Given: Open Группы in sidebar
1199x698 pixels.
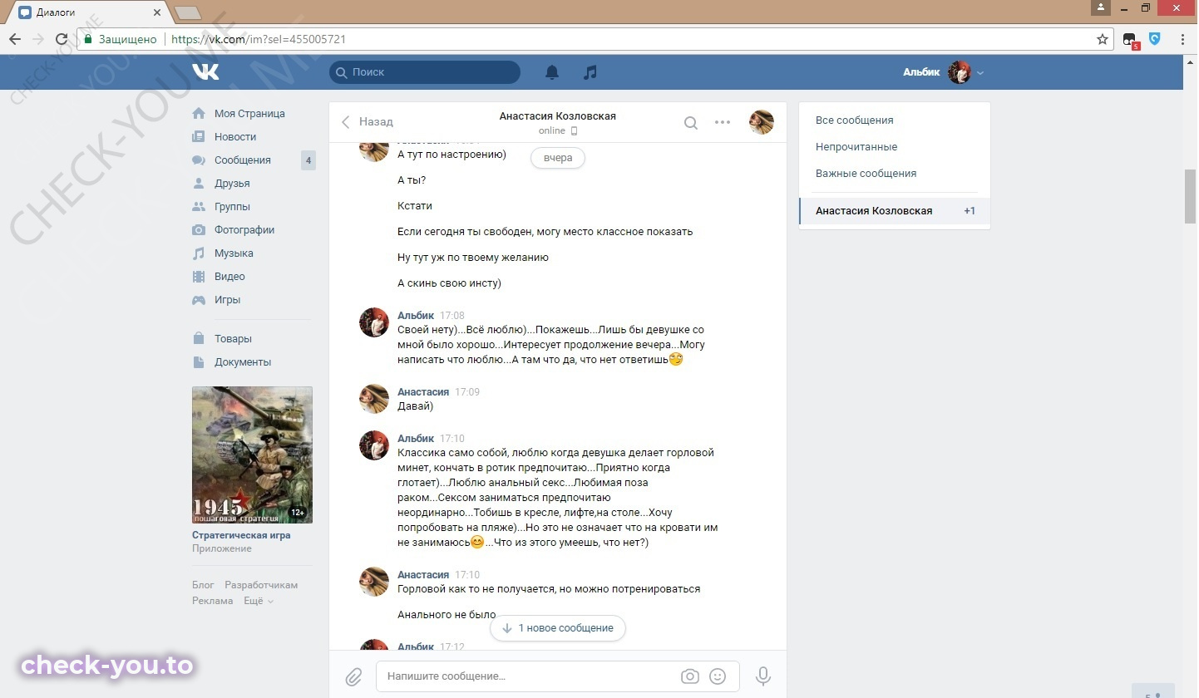Looking at the screenshot, I should click(232, 207).
